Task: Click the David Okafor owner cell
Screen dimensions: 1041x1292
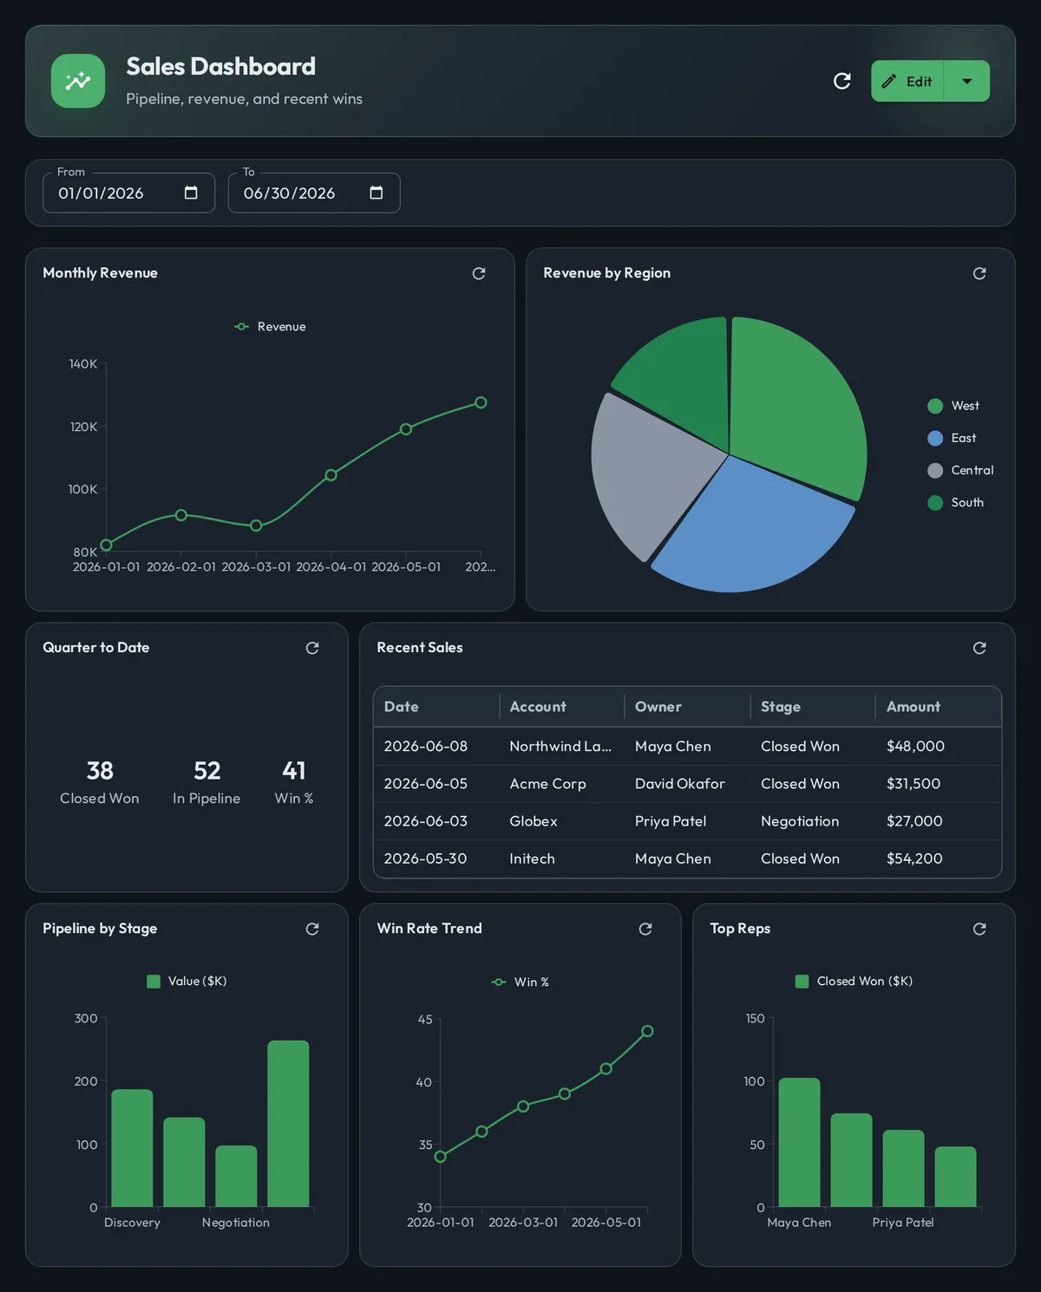Action: coord(687,784)
